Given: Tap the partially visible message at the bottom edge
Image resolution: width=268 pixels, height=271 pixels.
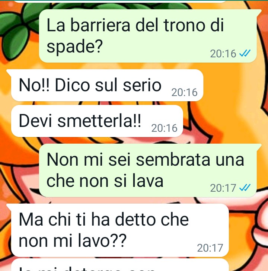Looking at the screenshot, I should tap(120, 265).
